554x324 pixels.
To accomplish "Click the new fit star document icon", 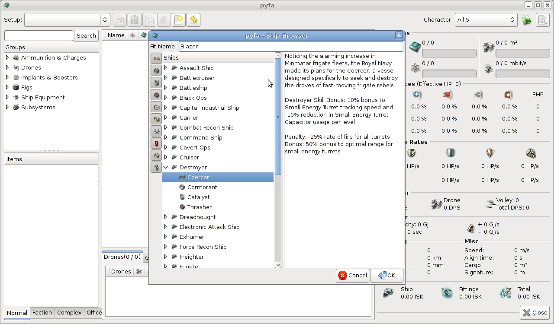I will [x=179, y=20].
